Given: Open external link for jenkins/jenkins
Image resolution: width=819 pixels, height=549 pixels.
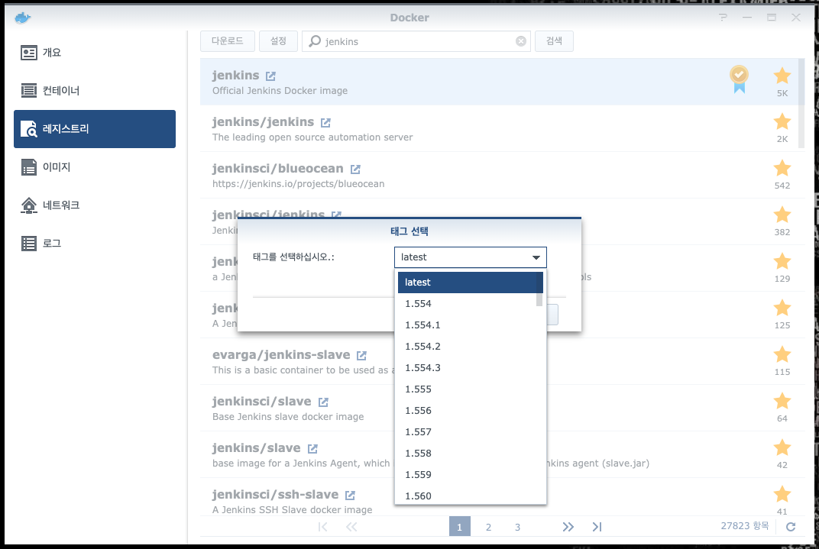Looking at the screenshot, I should 325,123.
